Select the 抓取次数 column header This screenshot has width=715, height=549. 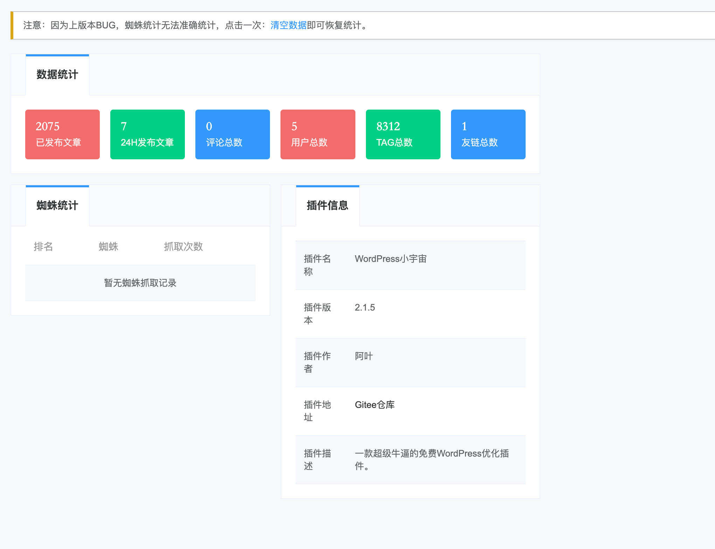[x=183, y=247]
